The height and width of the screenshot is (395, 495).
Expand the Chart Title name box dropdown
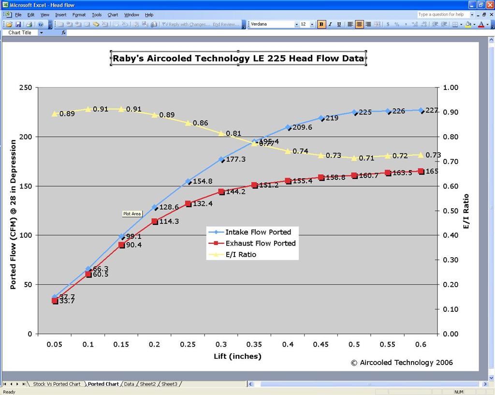(x=42, y=33)
